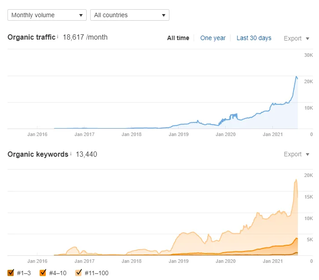Viewport: 319px width, 280px height.
Task: Open the Organic traffic Export menu
Action: [x=297, y=38]
